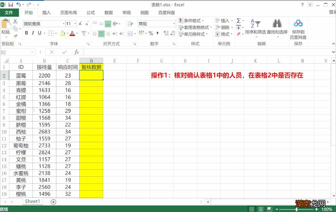336x212 pixels.
Task: Select the Bold formatting icon
Action: [x=26, y=33]
